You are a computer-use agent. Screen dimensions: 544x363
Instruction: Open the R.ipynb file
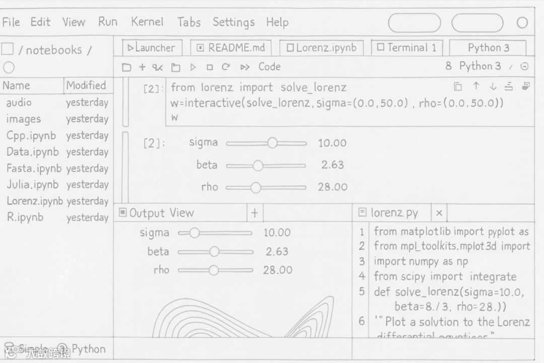pyautogui.click(x=57, y=217)
